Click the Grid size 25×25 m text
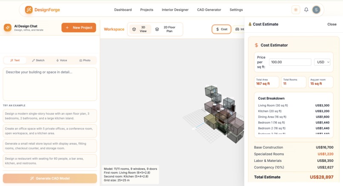Image resolution: width=343 pixels, height=186 pixels. pyautogui.click(x=117, y=180)
